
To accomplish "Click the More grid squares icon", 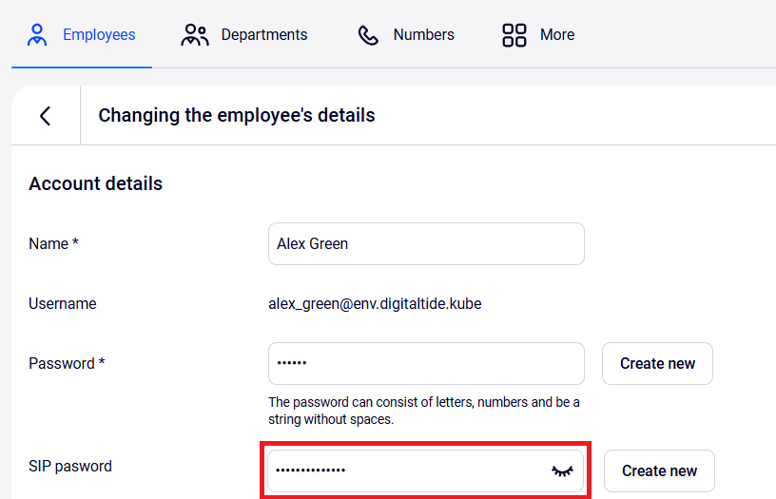I will [x=514, y=35].
